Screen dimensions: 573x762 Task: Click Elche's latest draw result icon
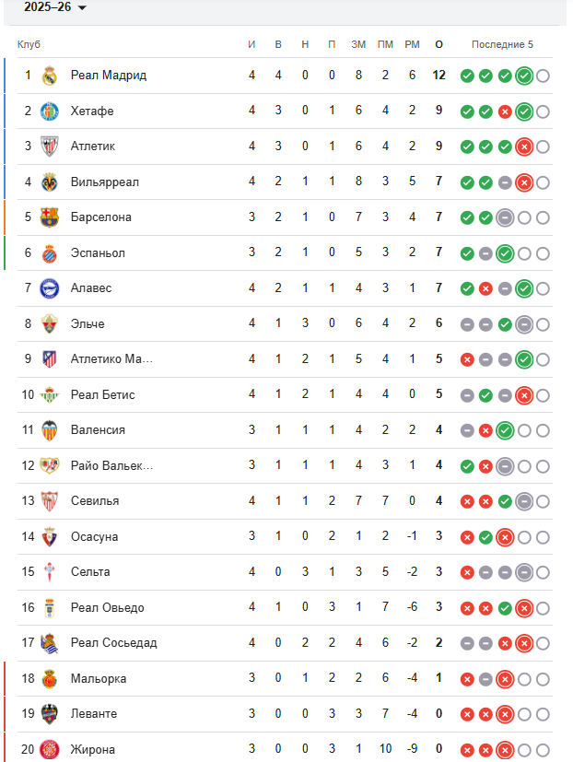(x=524, y=324)
